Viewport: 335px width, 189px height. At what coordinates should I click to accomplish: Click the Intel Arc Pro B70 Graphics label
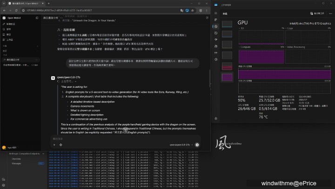click(x=310, y=24)
